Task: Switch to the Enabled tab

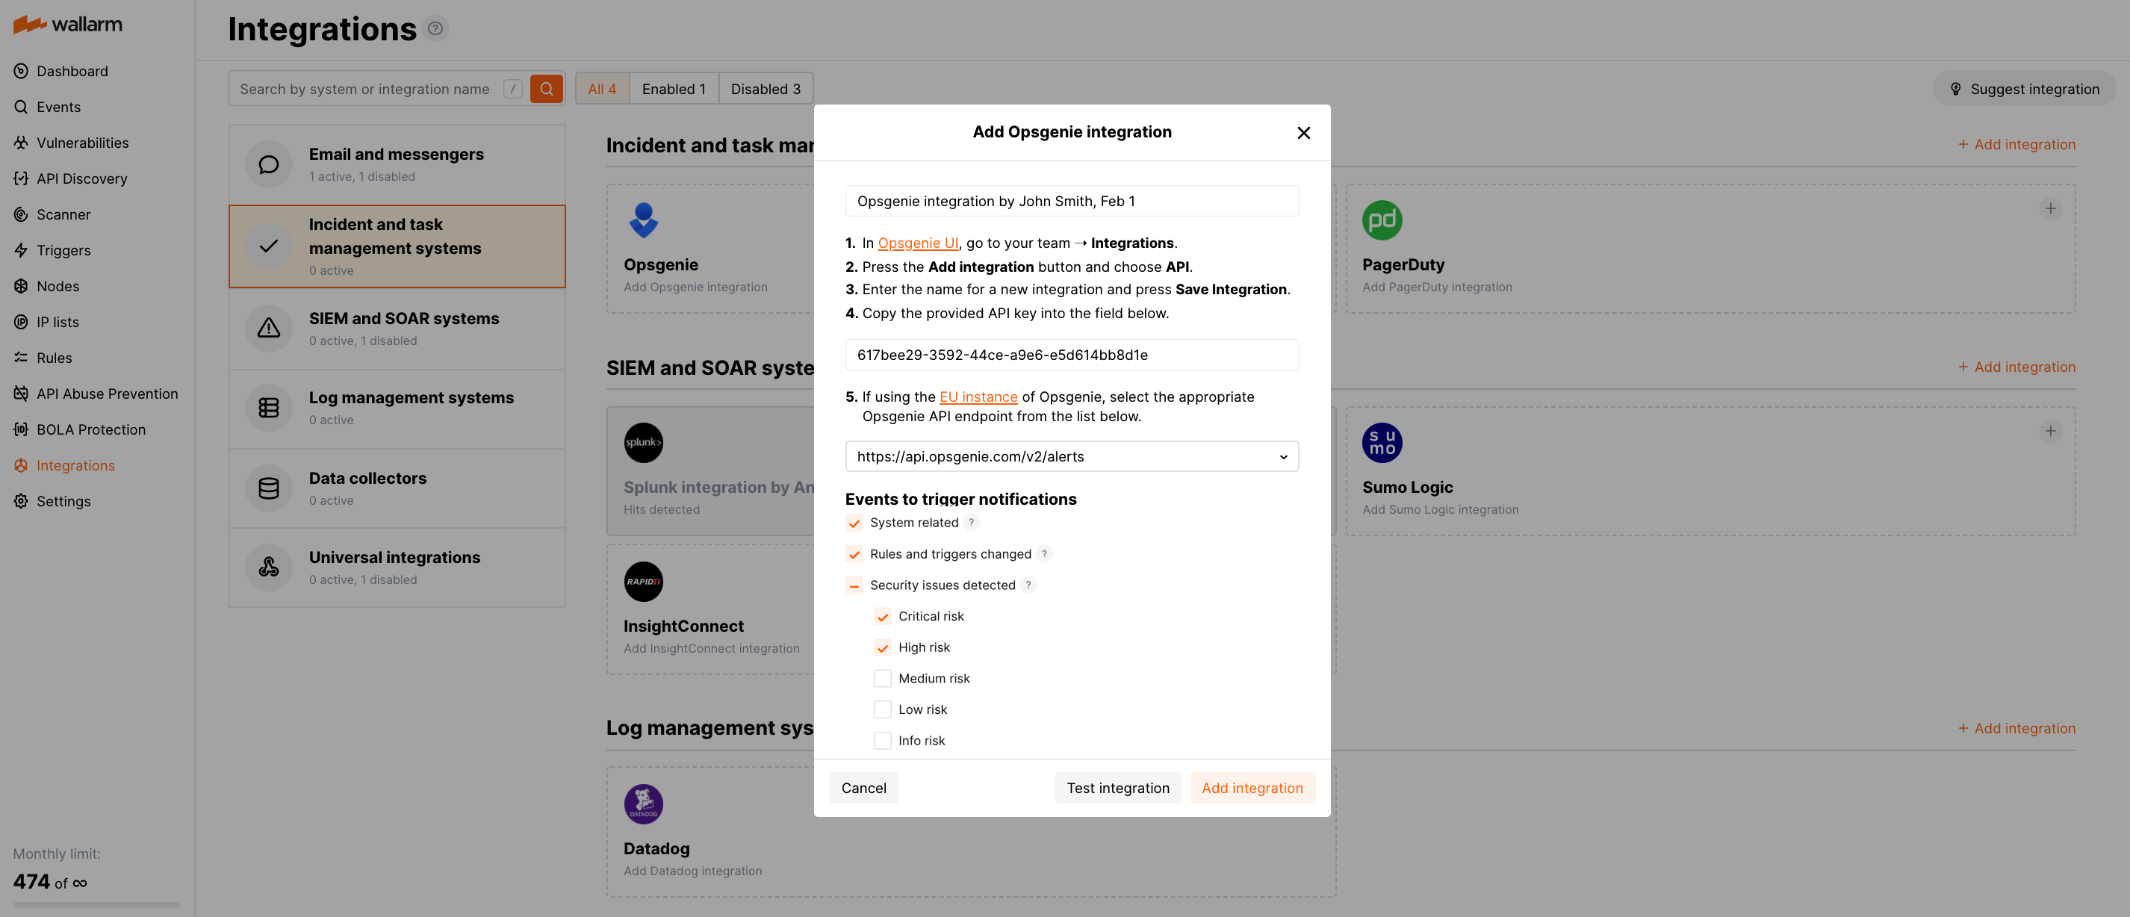Action: point(674,88)
